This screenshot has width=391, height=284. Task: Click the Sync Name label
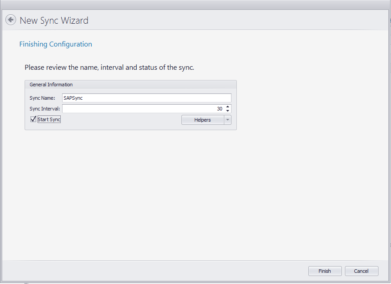click(42, 98)
